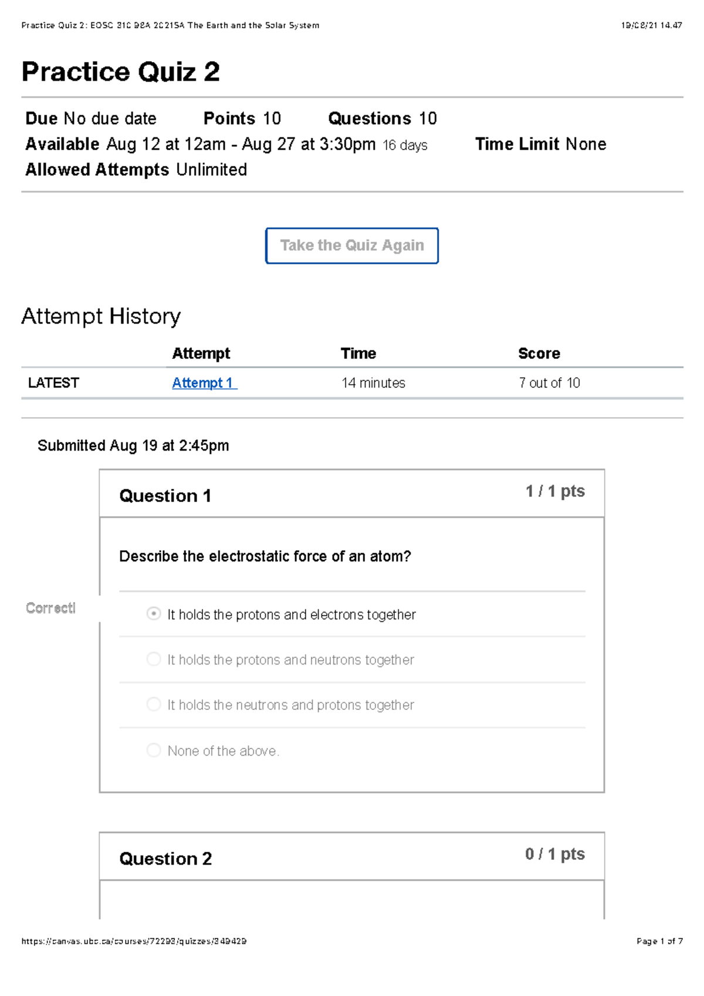This screenshot has width=704, height=996.
Task: Click the Time column header
Action: tap(358, 353)
